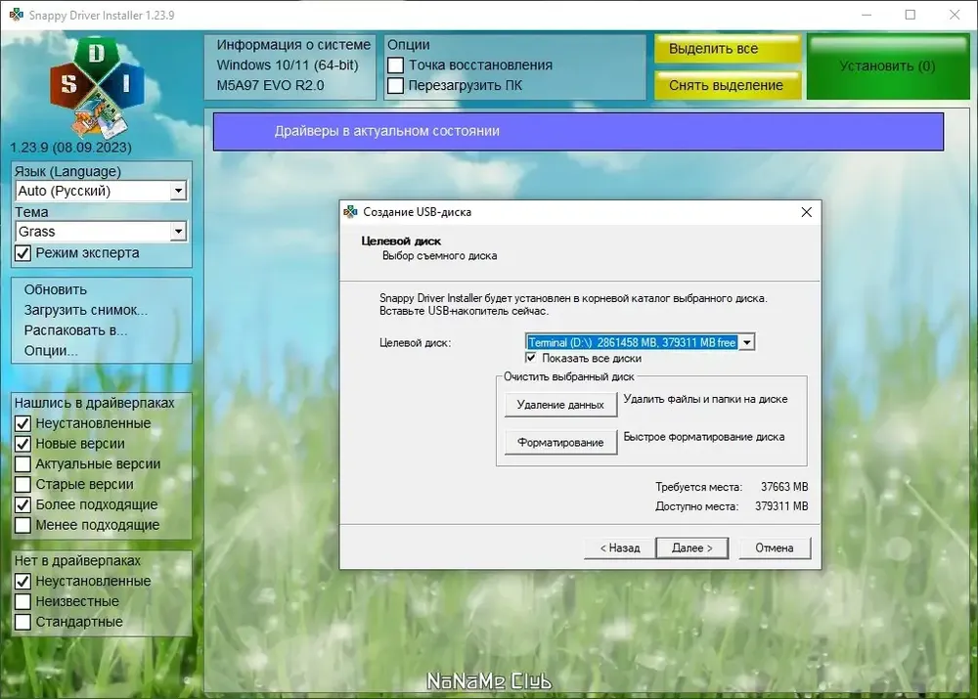Viewport: 978px width, 699px height.
Task: Click the Отмена button
Action: click(775, 548)
